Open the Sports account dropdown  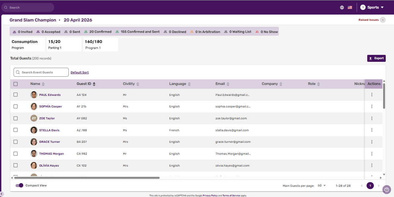[x=372, y=7]
